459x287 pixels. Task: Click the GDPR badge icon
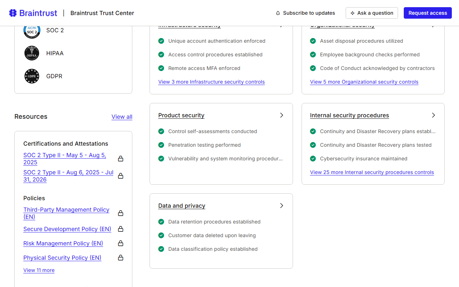coord(32,76)
